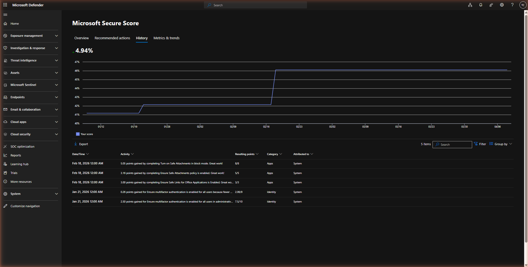The width and height of the screenshot is (528, 267).
Task: Click the Cloud security icon
Action: (5, 134)
